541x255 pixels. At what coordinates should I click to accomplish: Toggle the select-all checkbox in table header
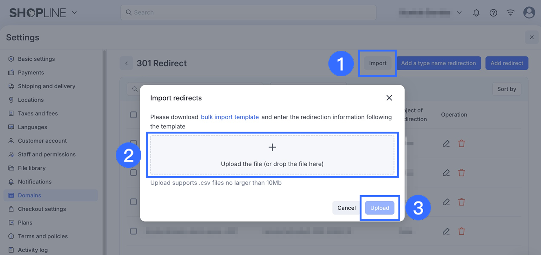click(x=134, y=115)
